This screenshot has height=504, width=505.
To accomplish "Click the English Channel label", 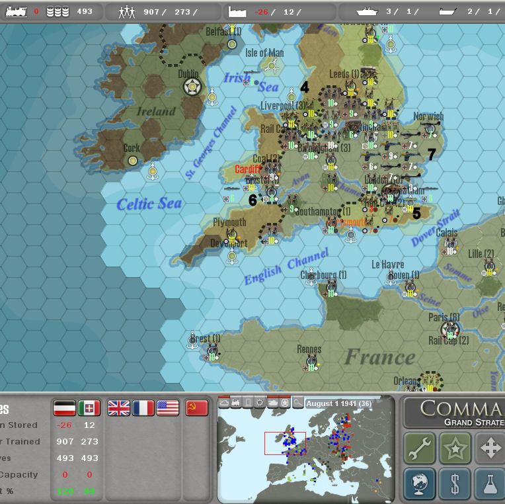I will (x=286, y=266).
